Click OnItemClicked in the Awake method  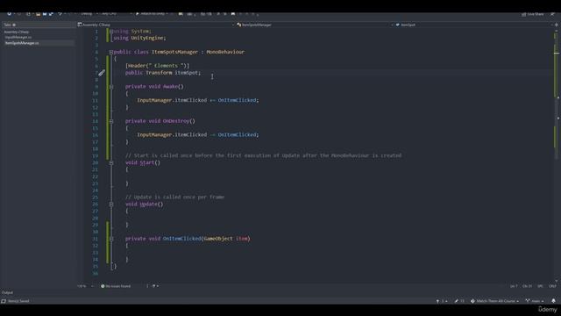(x=238, y=100)
